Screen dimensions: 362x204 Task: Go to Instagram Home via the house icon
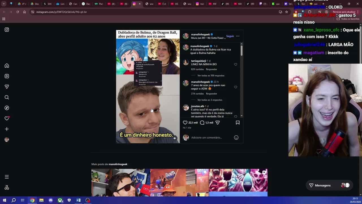7,66
